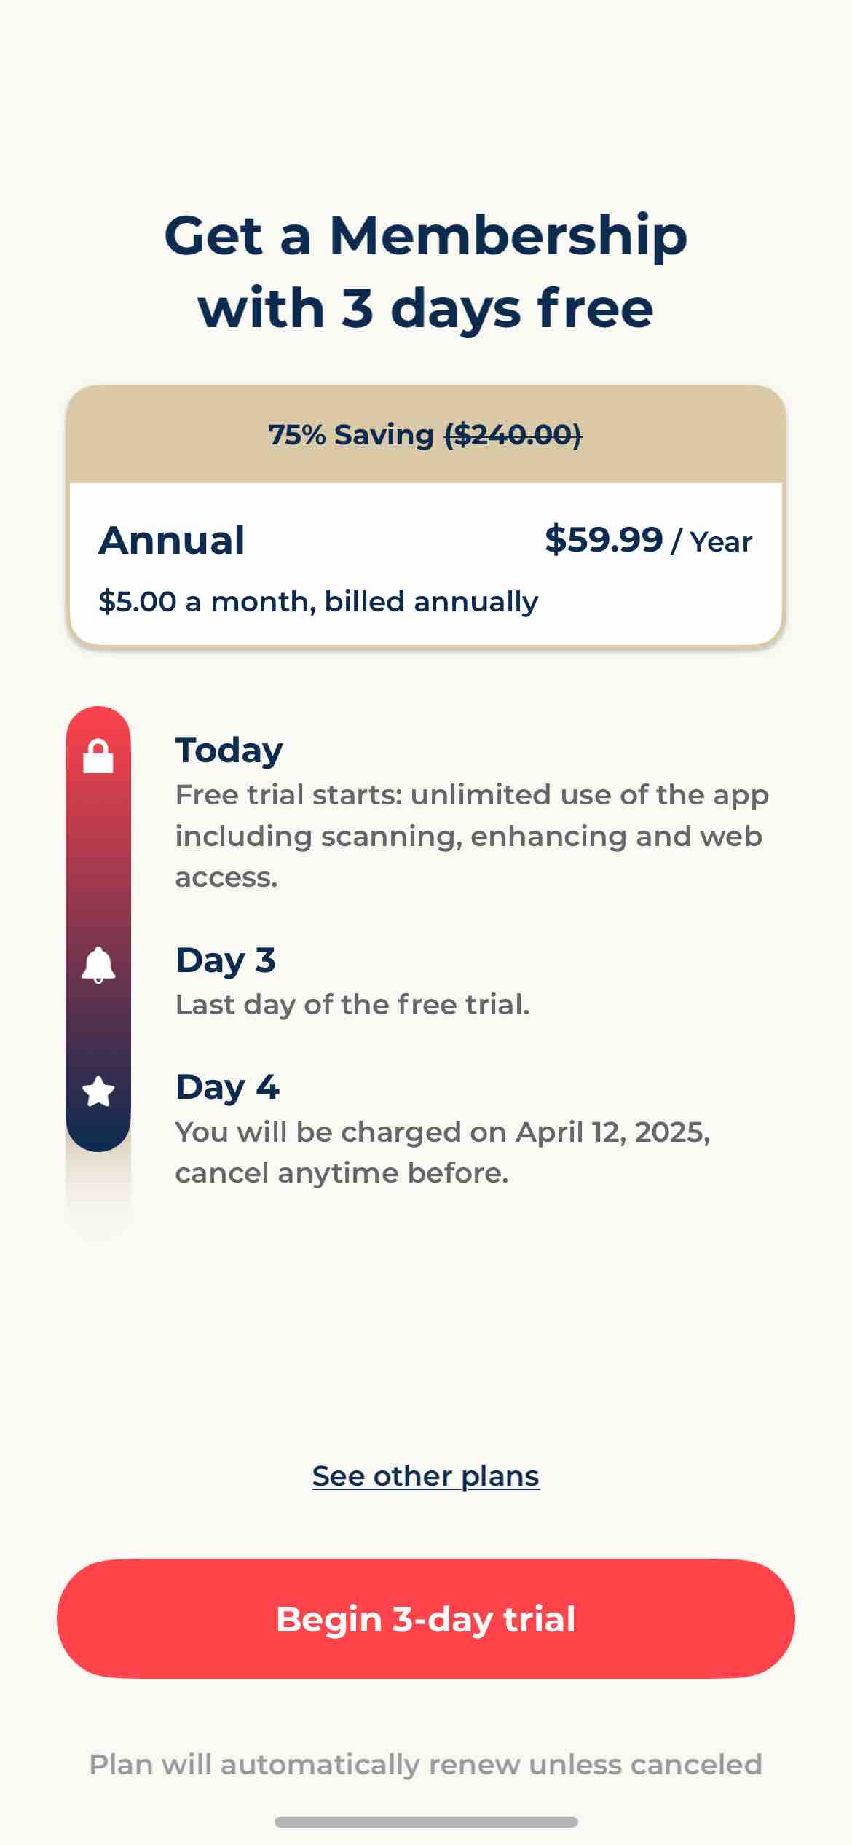This screenshot has width=852, height=1845.
Task: Tap the Today heading in timeline
Action: coord(229,751)
